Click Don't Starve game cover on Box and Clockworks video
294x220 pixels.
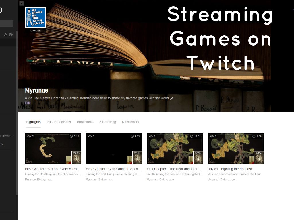click(x=76, y=157)
